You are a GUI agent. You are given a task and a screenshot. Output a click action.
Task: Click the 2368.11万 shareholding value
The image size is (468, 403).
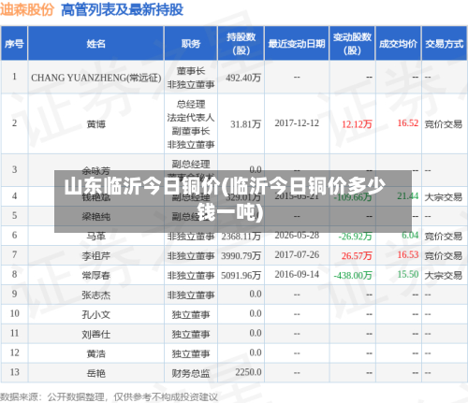pyautogui.click(x=241, y=237)
